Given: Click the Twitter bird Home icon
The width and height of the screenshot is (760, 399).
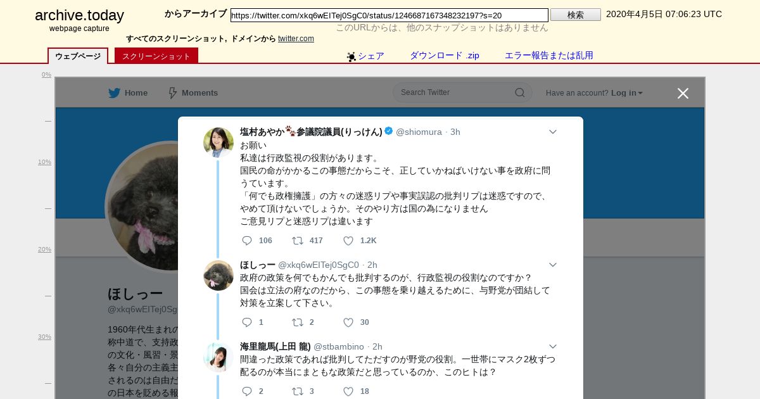Looking at the screenshot, I should click(x=114, y=93).
